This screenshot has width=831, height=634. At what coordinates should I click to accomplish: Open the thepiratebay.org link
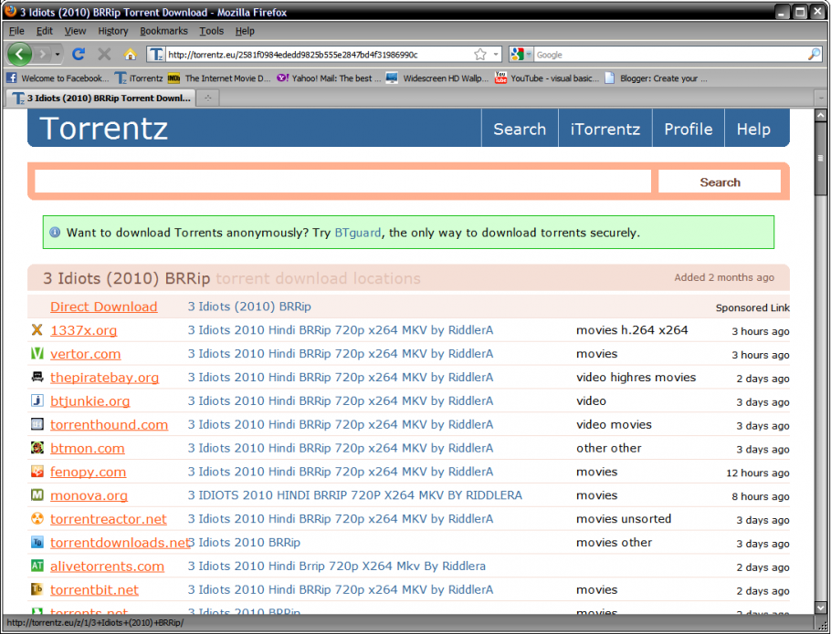tap(104, 378)
